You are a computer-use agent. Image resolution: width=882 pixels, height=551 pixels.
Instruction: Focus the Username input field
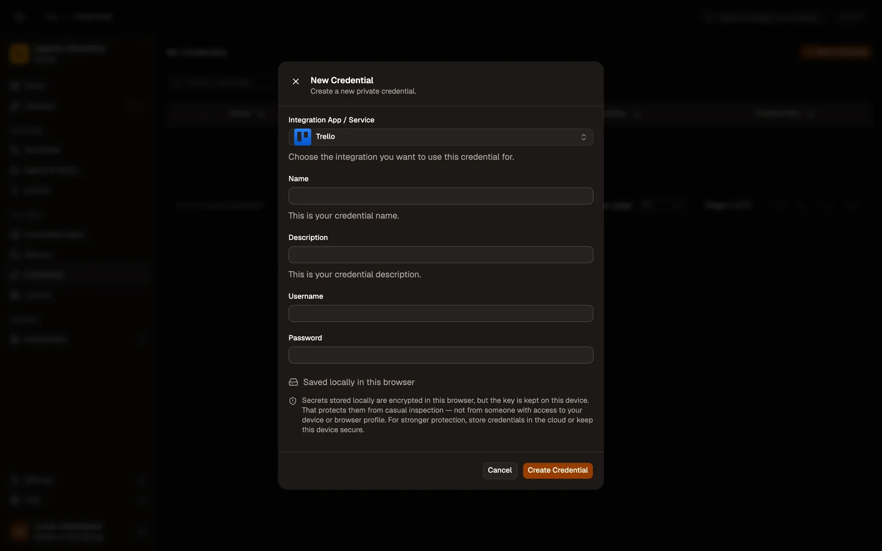(441, 313)
